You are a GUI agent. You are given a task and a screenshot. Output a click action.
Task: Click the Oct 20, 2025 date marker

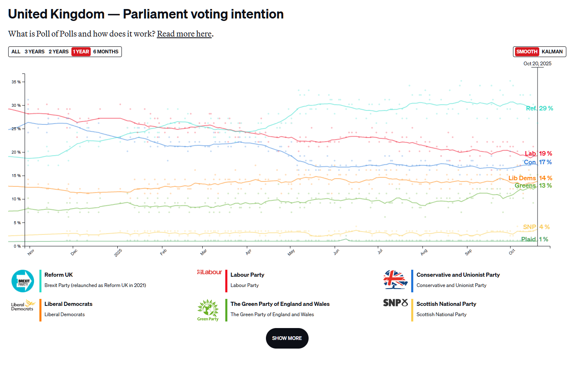tap(537, 64)
